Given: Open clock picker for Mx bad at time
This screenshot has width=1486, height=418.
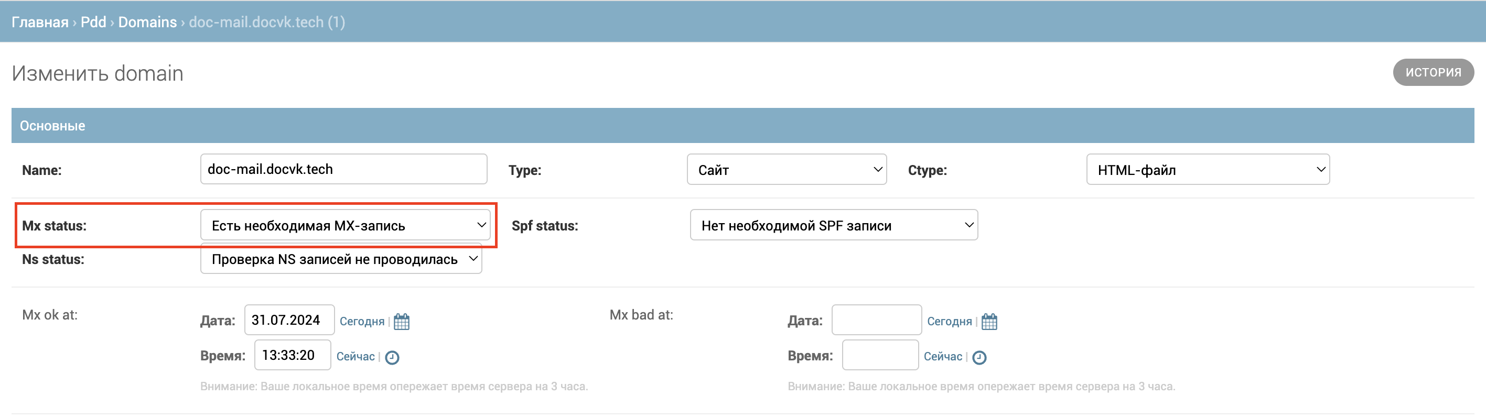Looking at the screenshot, I should click(979, 357).
